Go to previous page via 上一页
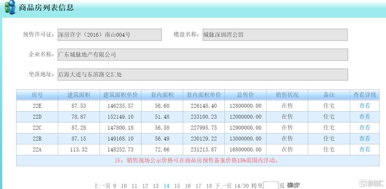 click(x=102, y=185)
